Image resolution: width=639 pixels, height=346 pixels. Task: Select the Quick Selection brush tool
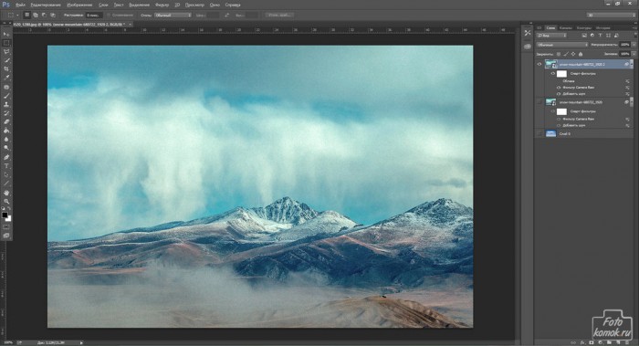6,60
